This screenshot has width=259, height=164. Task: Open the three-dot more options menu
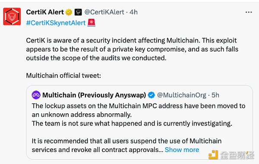pos(249,12)
